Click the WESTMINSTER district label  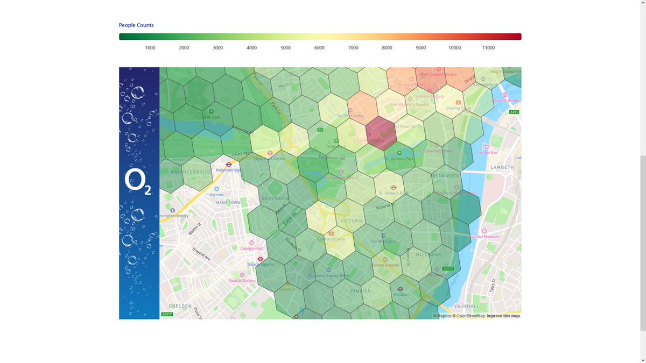445,176
